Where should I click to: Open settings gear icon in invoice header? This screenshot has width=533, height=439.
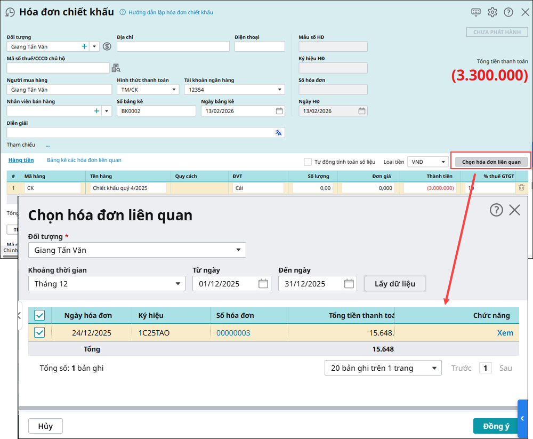pos(492,12)
